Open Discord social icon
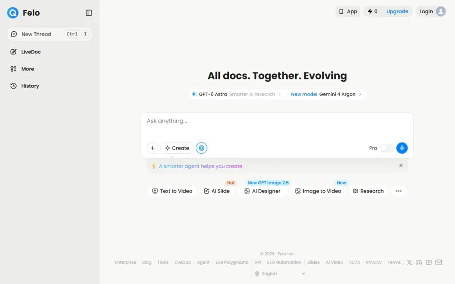The height and width of the screenshot is (284, 455). point(419,262)
